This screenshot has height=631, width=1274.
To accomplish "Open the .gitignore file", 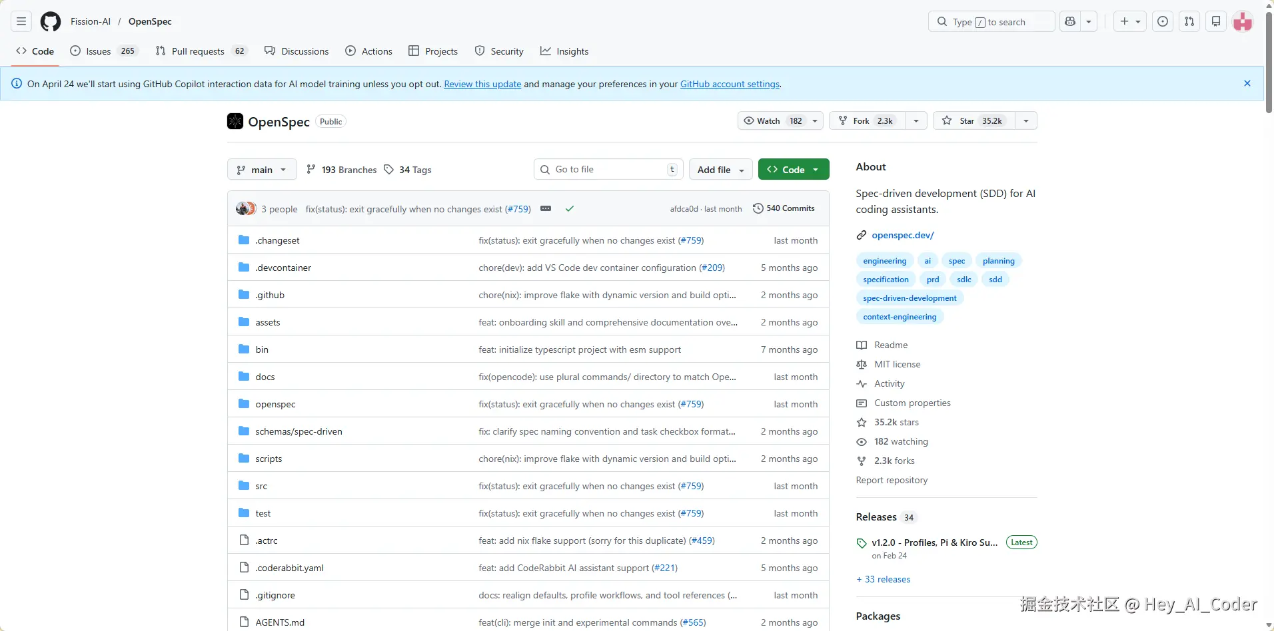I will tap(275, 595).
